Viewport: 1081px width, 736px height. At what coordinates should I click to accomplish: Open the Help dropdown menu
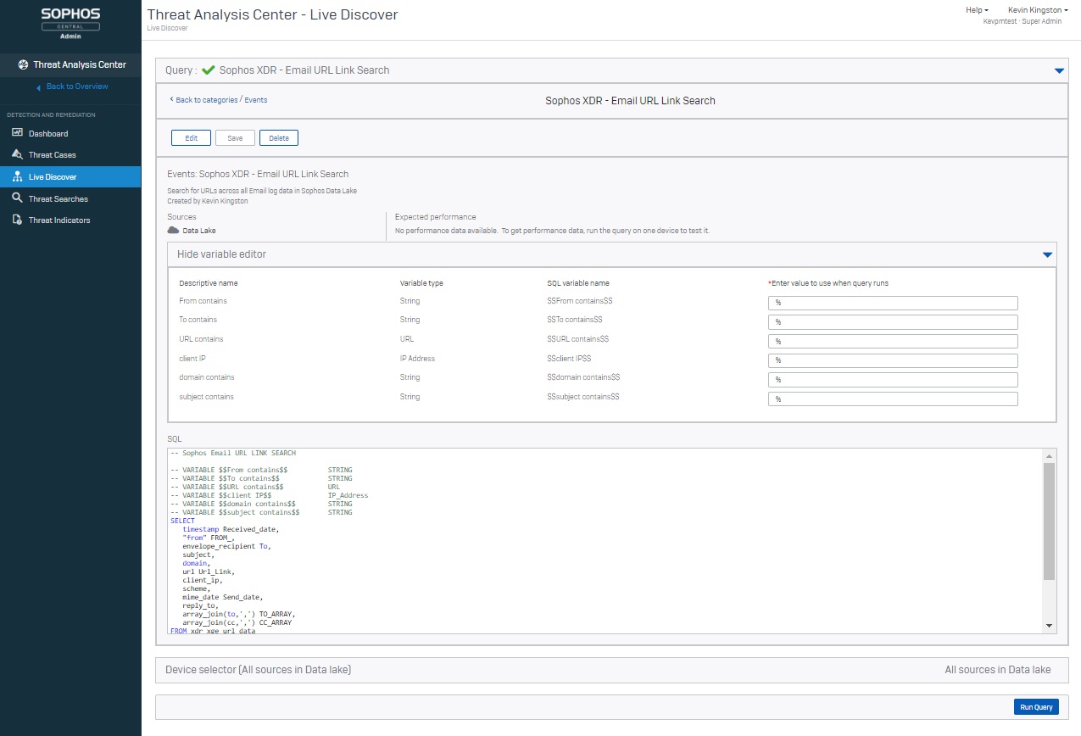click(x=977, y=10)
